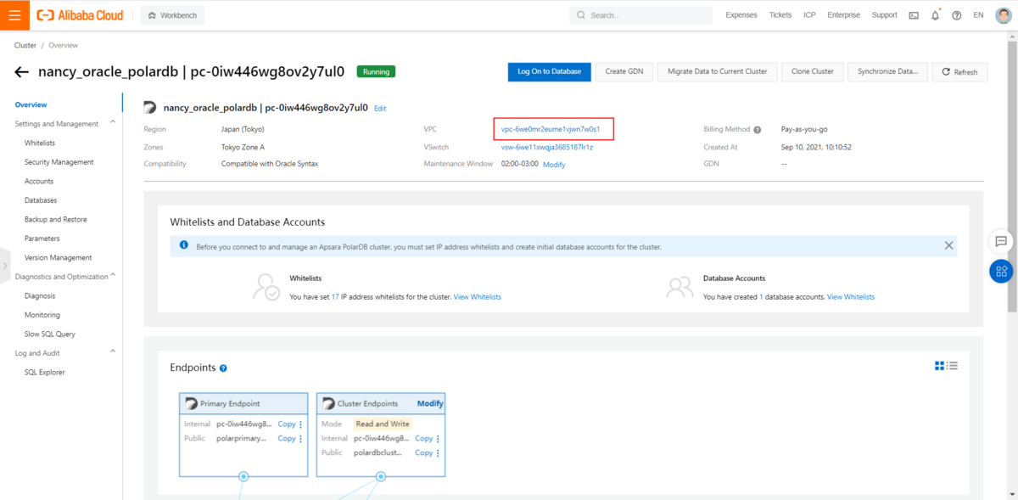Go back with the left arrow
1018x500 pixels.
coord(22,72)
